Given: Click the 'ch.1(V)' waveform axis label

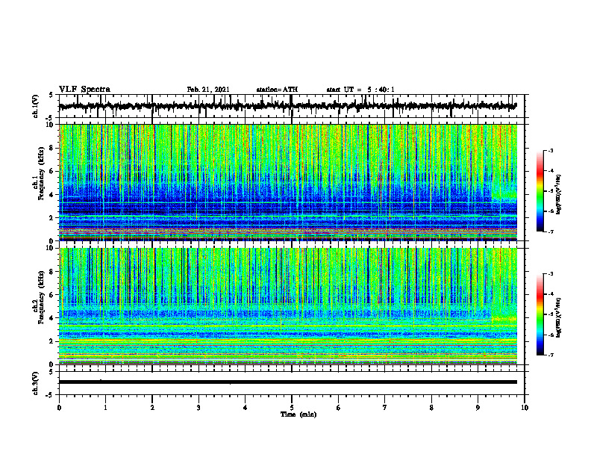Looking at the screenshot, I should (x=36, y=106).
